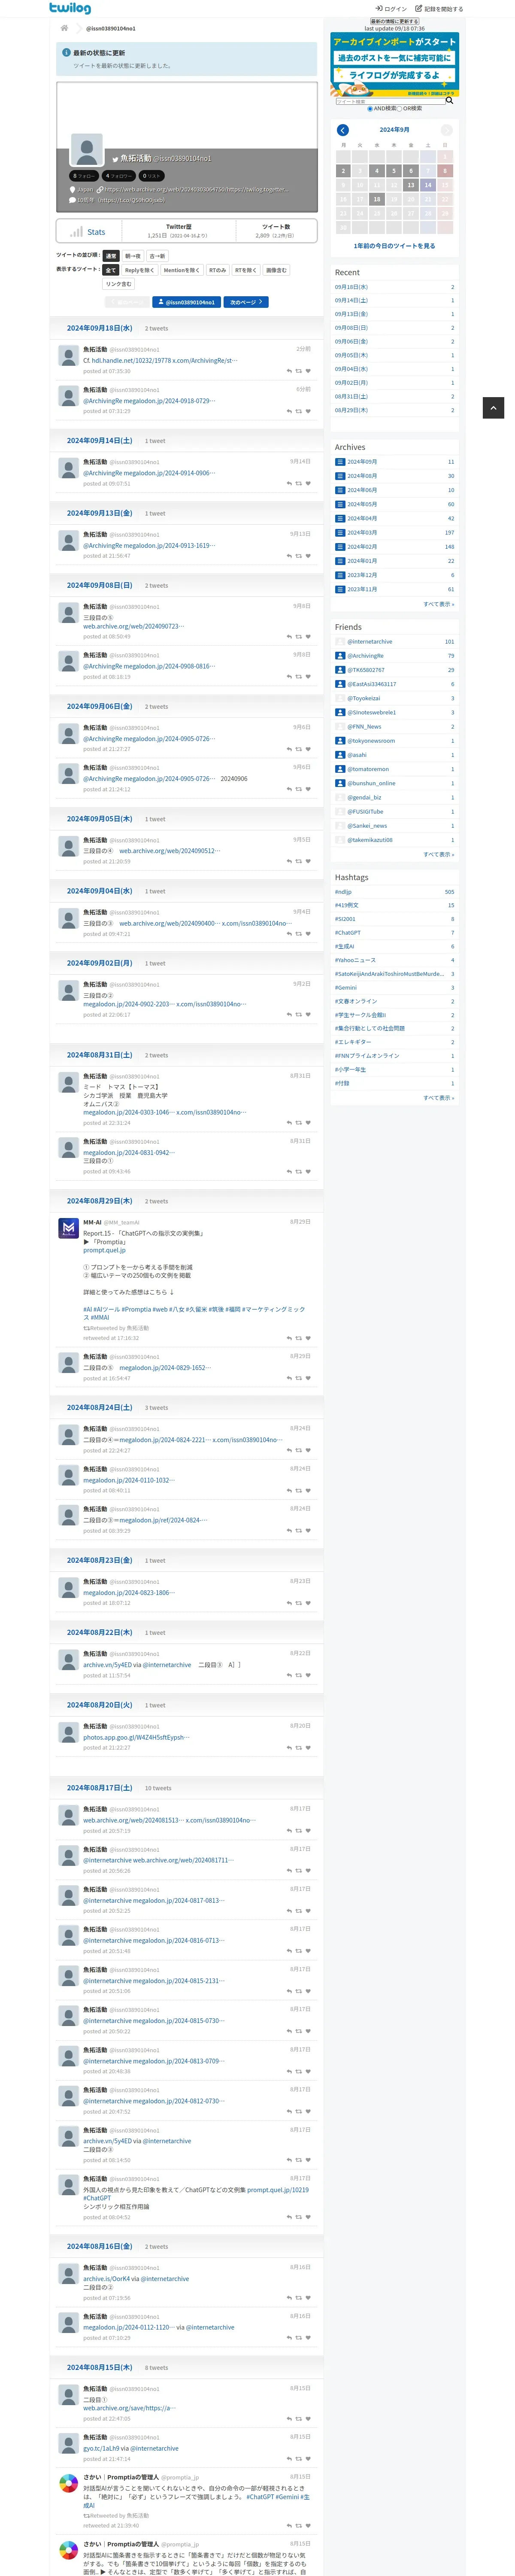Expand Archives with すべて表示
Screen dimensions: 515x2576
tap(438, 604)
